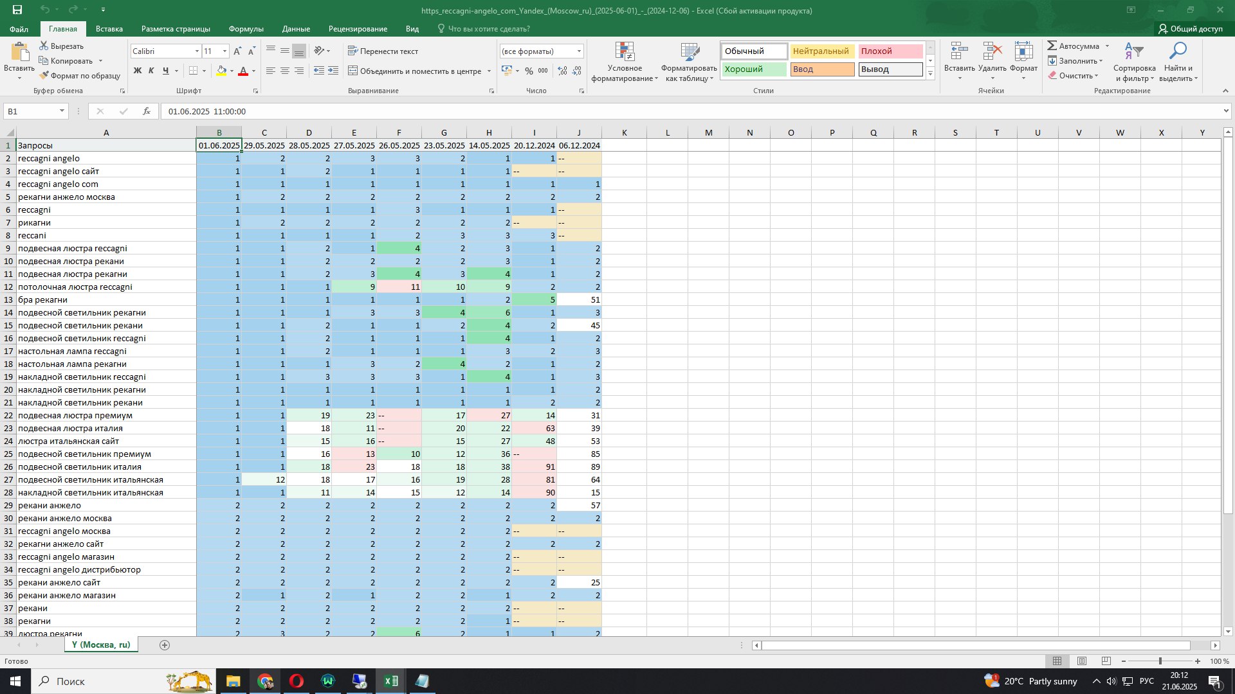Click the Save icon in quick access toolbar
Screen dimensions: 1235x694
[17, 10]
